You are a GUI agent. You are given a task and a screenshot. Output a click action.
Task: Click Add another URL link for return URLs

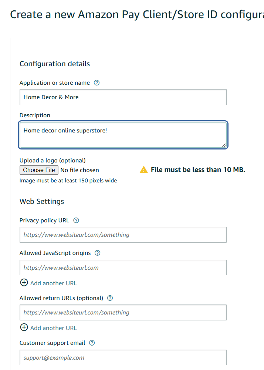click(54, 328)
